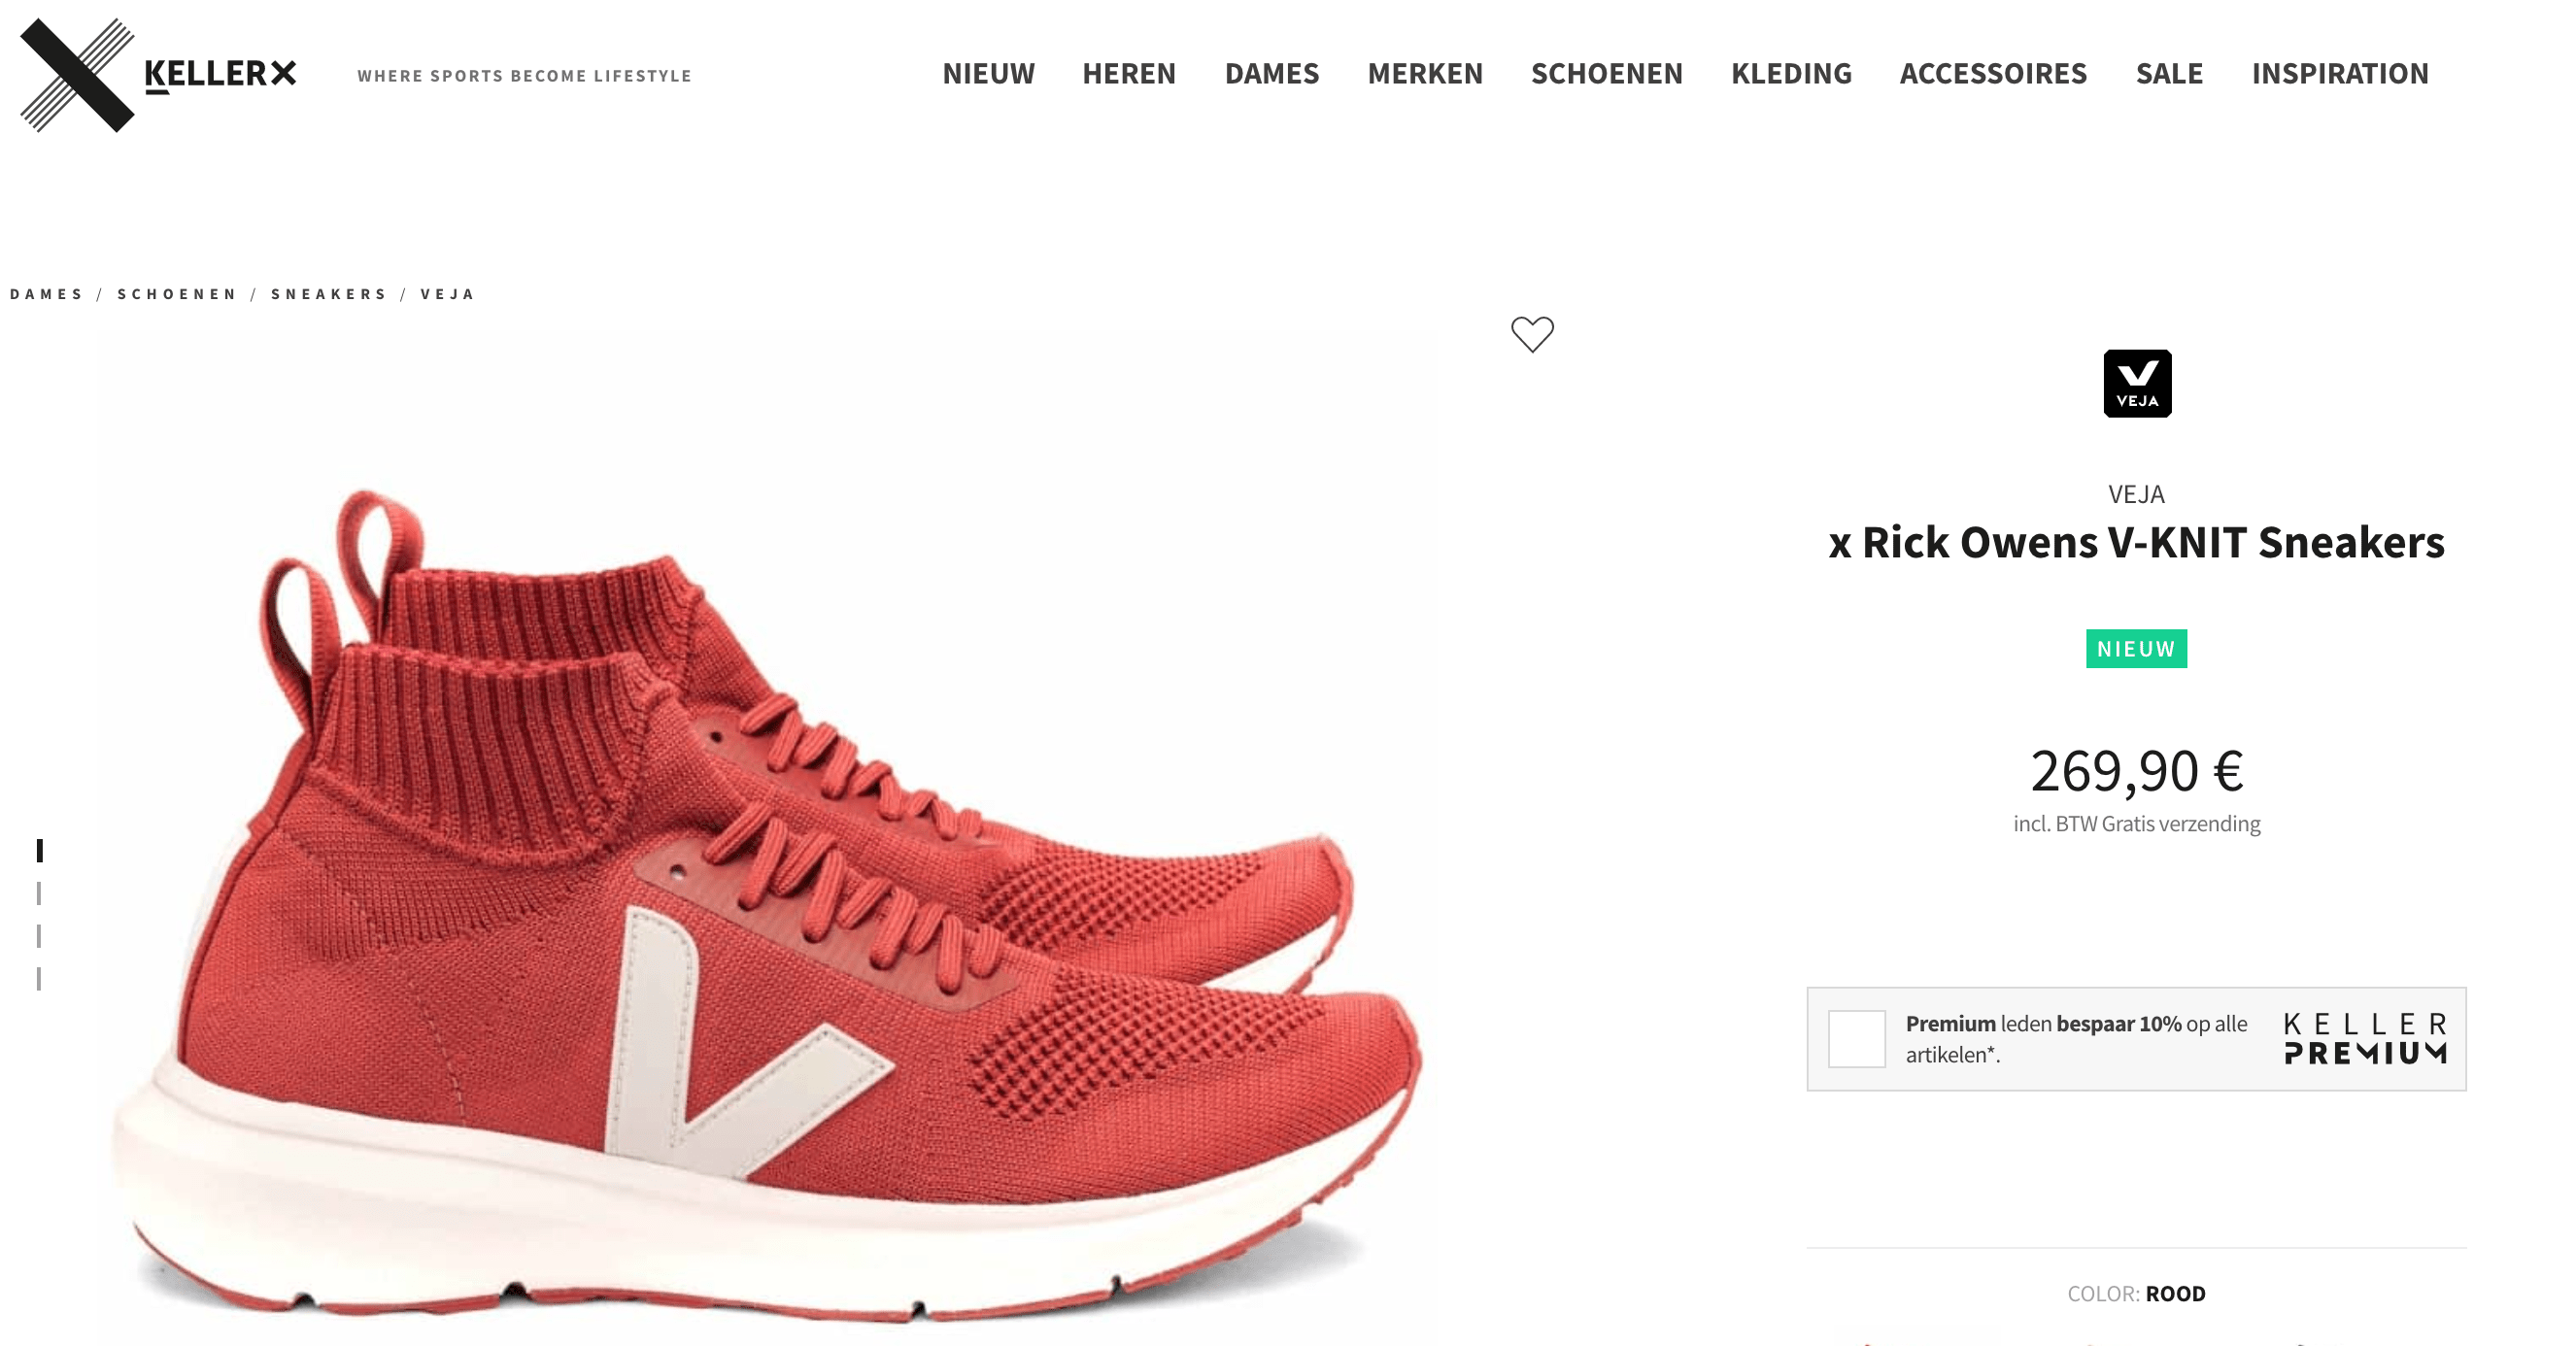Jump to second image indicator bar
This screenshot has width=2576, height=1346.
tap(39, 893)
